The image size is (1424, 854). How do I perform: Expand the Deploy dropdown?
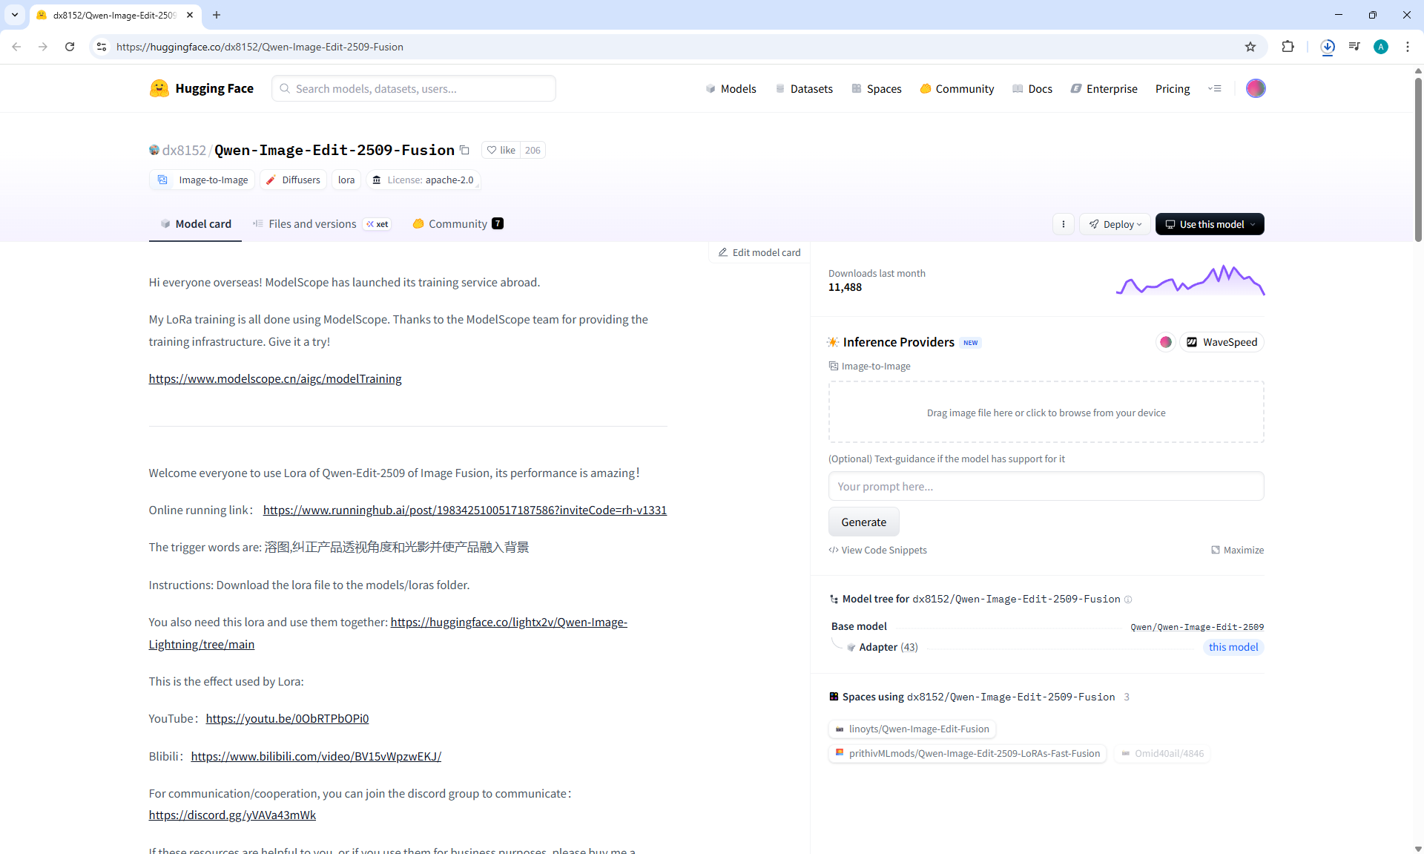(1115, 224)
